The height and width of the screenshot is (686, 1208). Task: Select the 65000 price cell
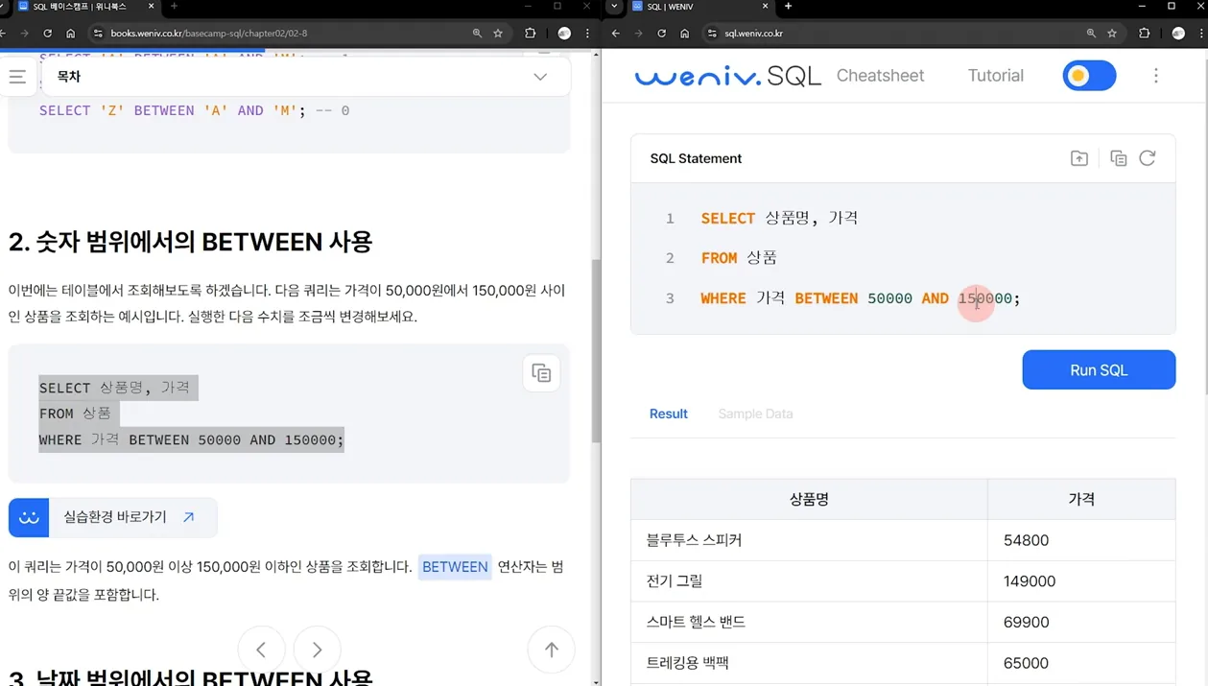click(x=1081, y=663)
